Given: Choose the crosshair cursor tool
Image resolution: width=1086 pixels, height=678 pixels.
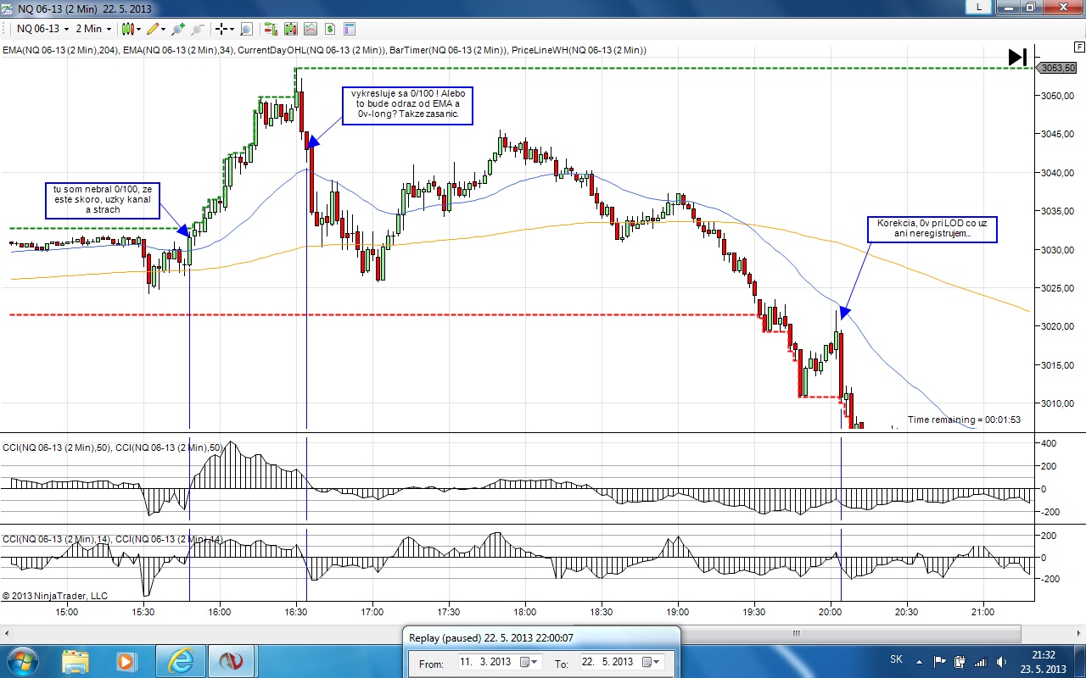Looking at the screenshot, I should click(x=224, y=29).
